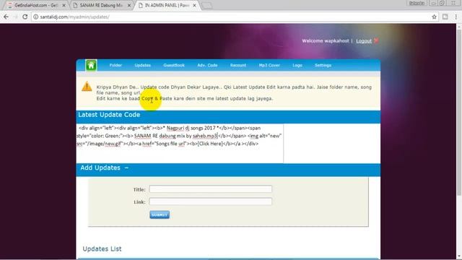Click the Logout link
The width and height of the screenshot is (462, 260).
coord(364,41)
